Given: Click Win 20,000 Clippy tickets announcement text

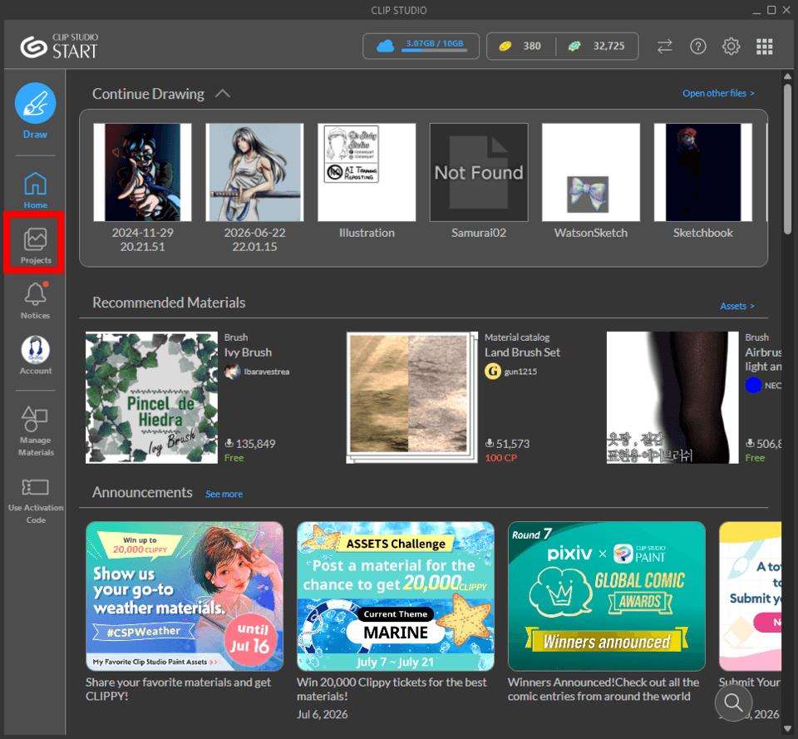Looking at the screenshot, I should click(x=392, y=689).
